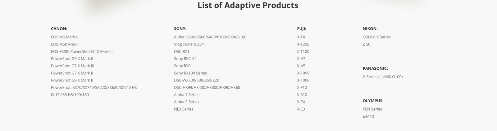Image resolution: width=497 pixels, height=131 pixels.
Task: Select PEN Series under Olympus
Action: (x=372, y=109)
